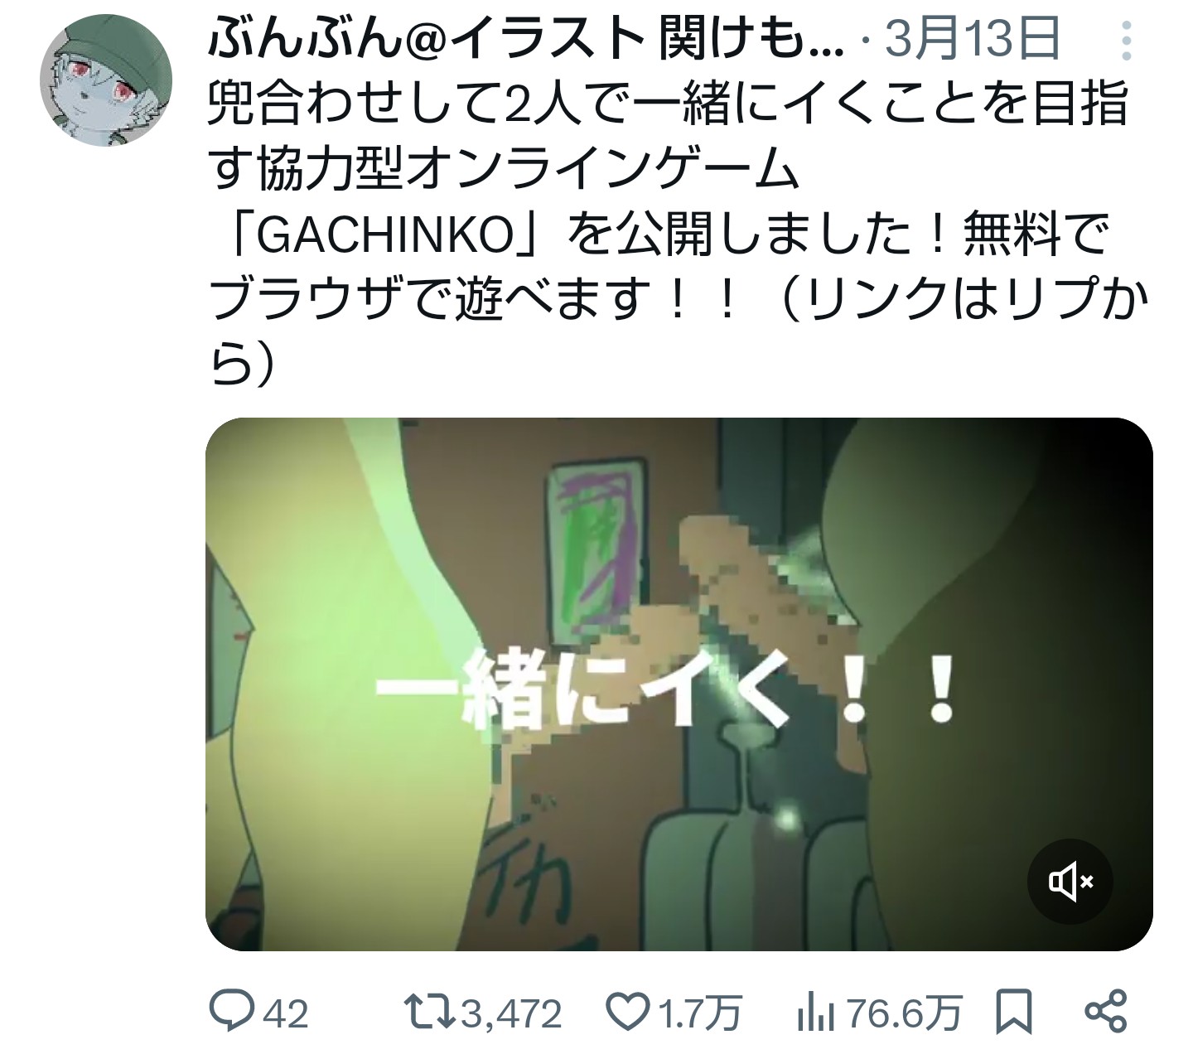
Task: Open the three-dot more options menu
Action: (x=1127, y=40)
